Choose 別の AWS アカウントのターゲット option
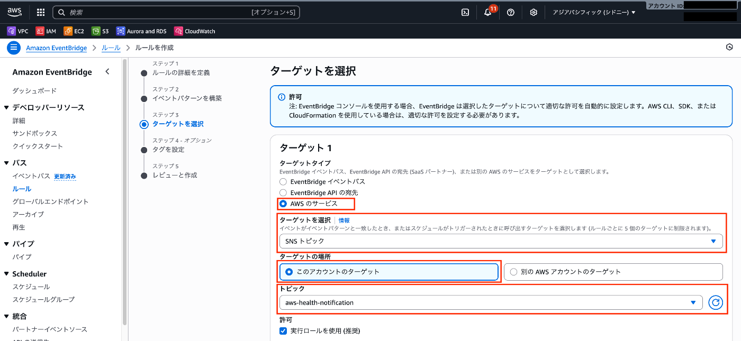 pyautogui.click(x=613, y=272)
